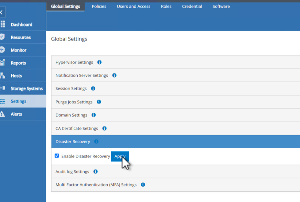
Task: Expand Purge Jobs Settings section
Action: click(74, 102)
